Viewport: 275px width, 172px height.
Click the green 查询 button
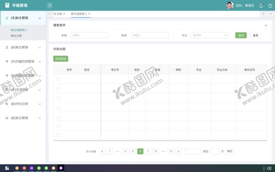tap(241, 35)
